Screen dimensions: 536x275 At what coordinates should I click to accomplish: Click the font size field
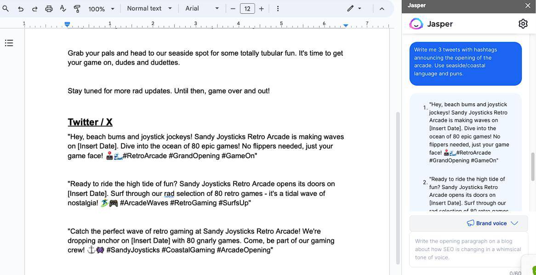[247, 9]
